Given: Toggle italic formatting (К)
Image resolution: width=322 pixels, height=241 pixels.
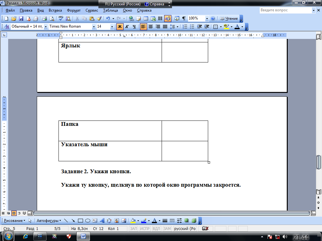Looking at the screenshot, I should coord(127,26).
